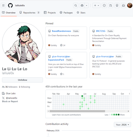The height and width of the screenshot is (137, 133).
Task: Open the Pull requests icon in header
Action: point(111,5)
